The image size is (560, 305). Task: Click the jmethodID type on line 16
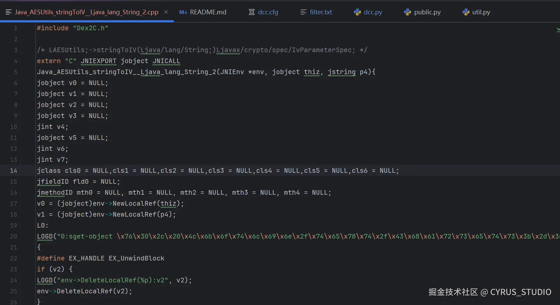tap(55, 193)
